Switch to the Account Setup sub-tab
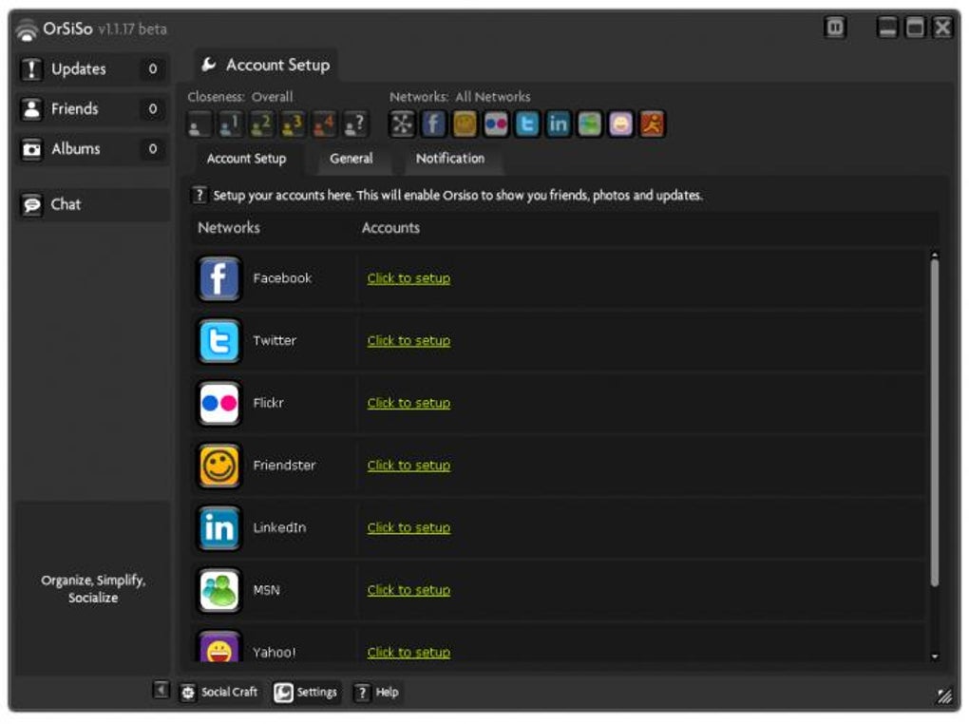 click(x=247, y=159)
